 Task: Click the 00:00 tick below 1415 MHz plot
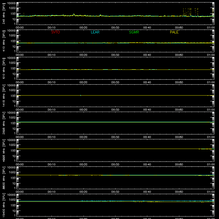(x=20, y=110)
